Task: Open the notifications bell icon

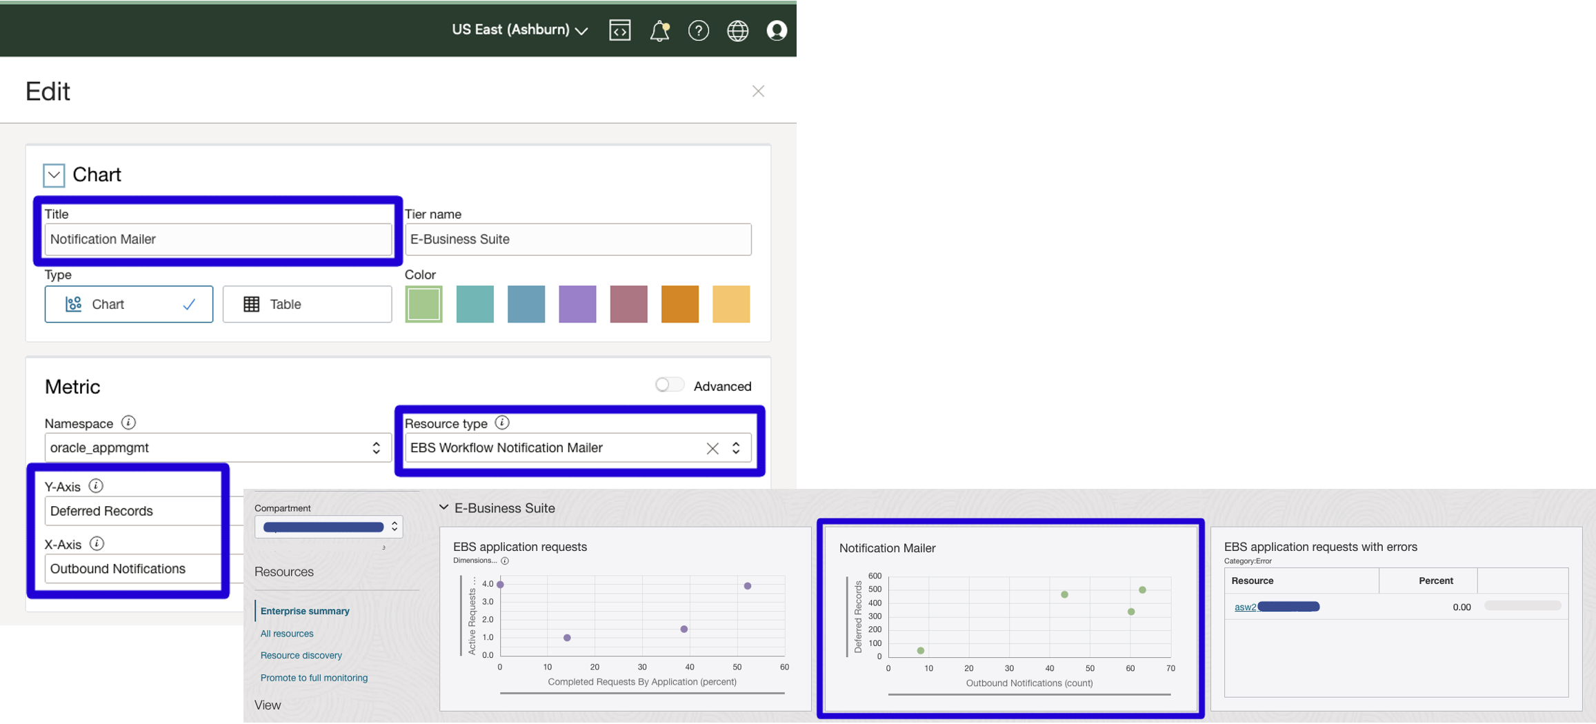Action: point(659,30)
